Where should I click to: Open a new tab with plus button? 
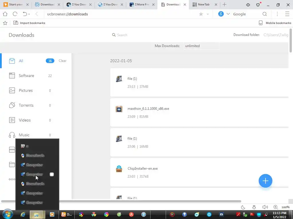[224, 5]
